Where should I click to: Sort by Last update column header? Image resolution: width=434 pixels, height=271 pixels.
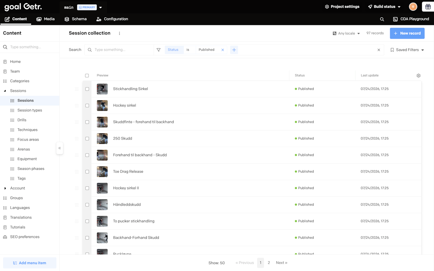click(x=370, y=76)
